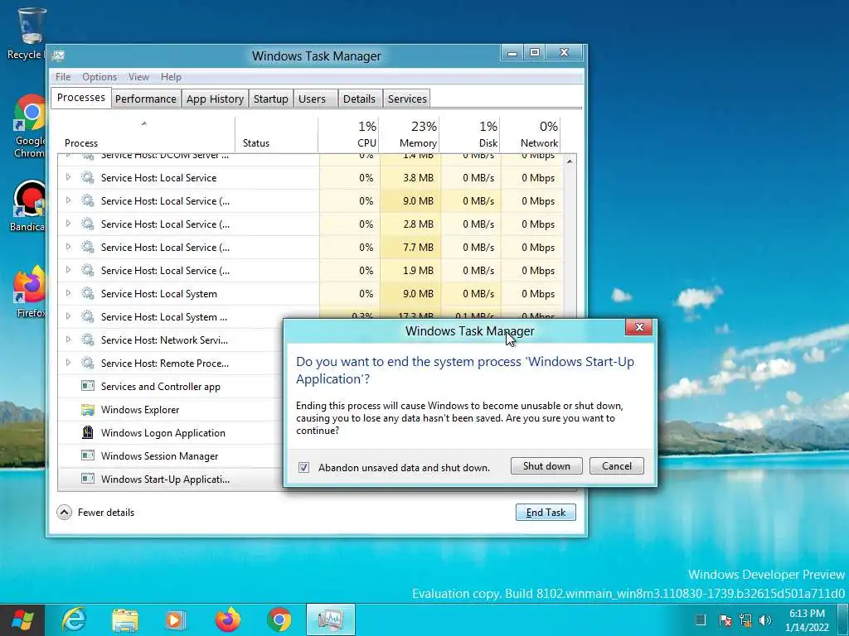Click Services and Controller app icon

click(x=88, y=386)
